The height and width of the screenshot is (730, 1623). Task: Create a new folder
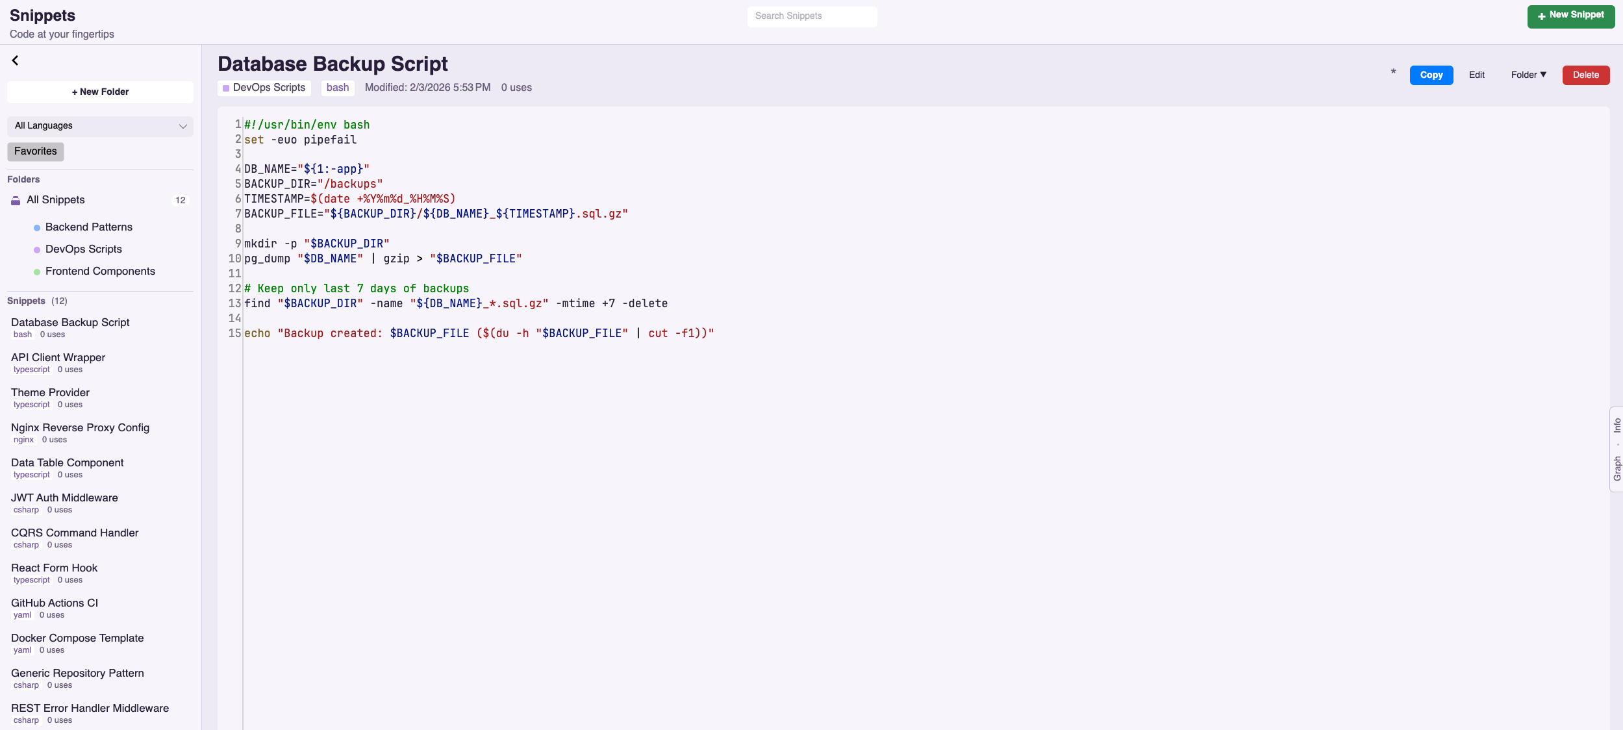[99, 92]
